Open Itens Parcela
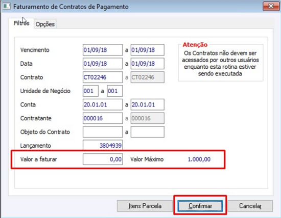Image resolution: width=281 pixels, height=218 pixels. (x=145, y=206)
